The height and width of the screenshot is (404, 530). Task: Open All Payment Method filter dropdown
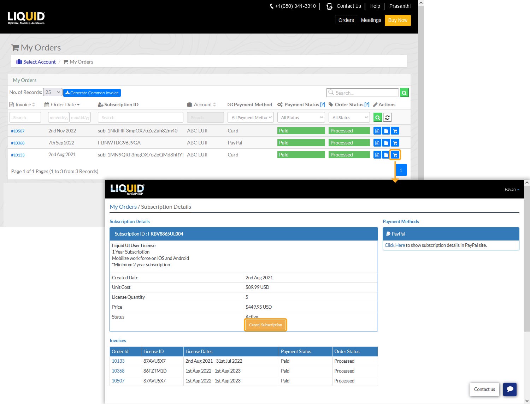[251, 118]
